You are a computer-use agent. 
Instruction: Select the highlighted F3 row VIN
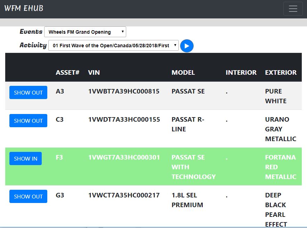pos(124,157)
